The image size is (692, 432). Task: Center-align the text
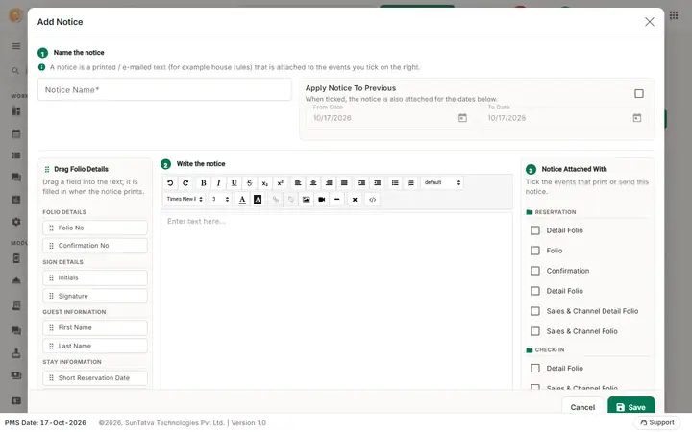tap(313, 183)
